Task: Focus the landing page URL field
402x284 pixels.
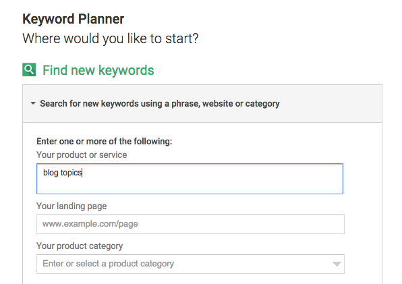Action: click(190, 224)
